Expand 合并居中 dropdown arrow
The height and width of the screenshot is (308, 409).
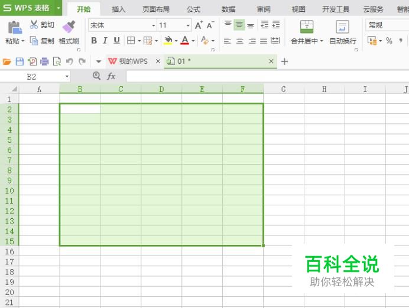tap(322, 41)
